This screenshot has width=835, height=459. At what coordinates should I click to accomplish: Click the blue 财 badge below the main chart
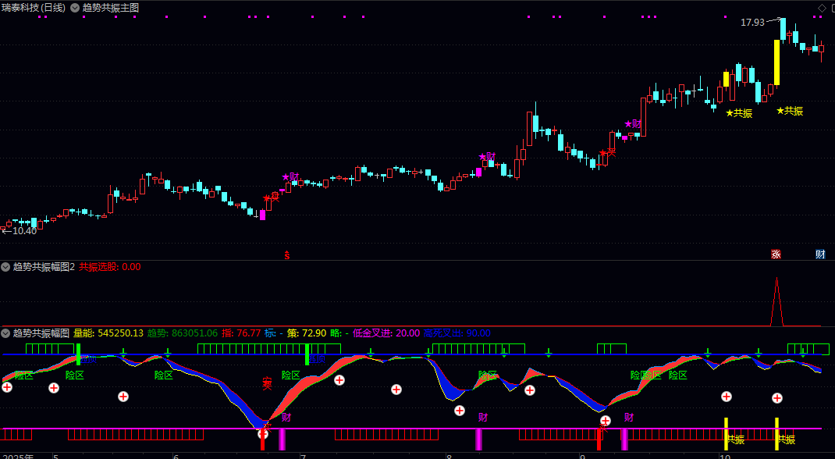pyautogui.click(x=821, y=254)
